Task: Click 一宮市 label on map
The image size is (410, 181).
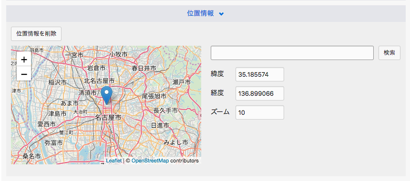Action: [x=74, y=55]
